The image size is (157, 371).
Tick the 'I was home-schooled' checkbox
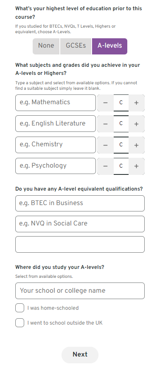pyautogui.click(x=20, y=308)
